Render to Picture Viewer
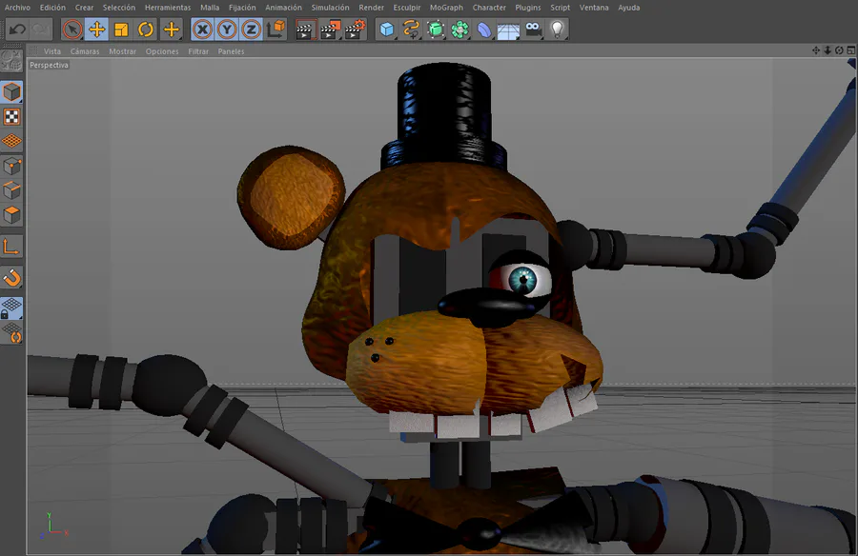The width and height of the screenshot is (858, 556). coord(330,30)
